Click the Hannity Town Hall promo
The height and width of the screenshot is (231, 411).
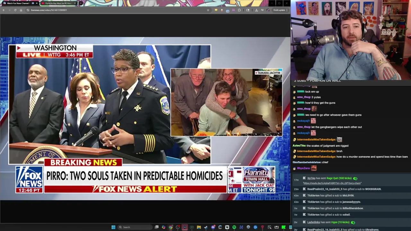tap(259, 180)
